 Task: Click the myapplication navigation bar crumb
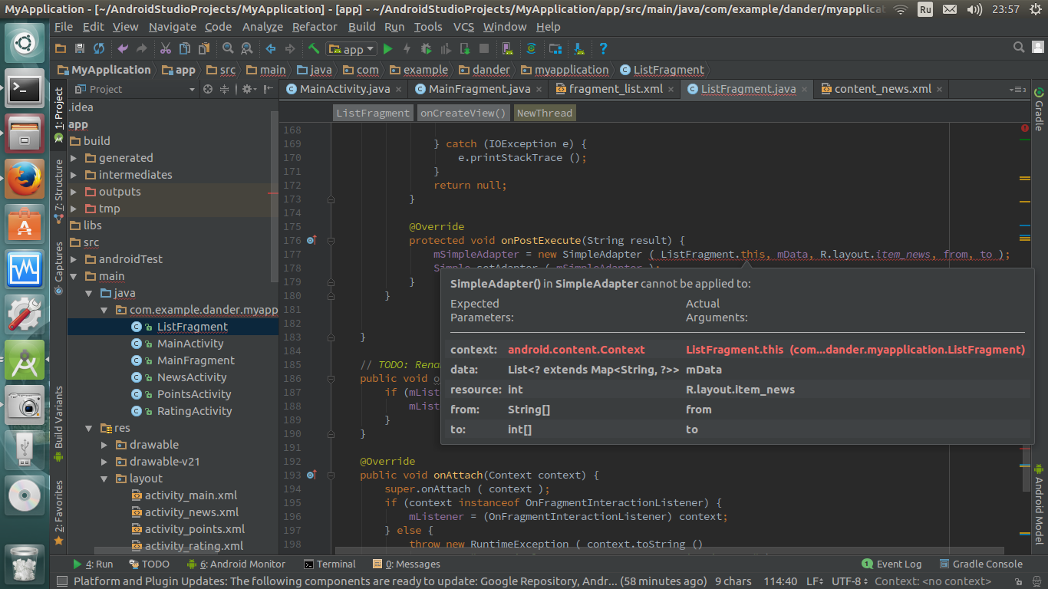click(565, 70)
